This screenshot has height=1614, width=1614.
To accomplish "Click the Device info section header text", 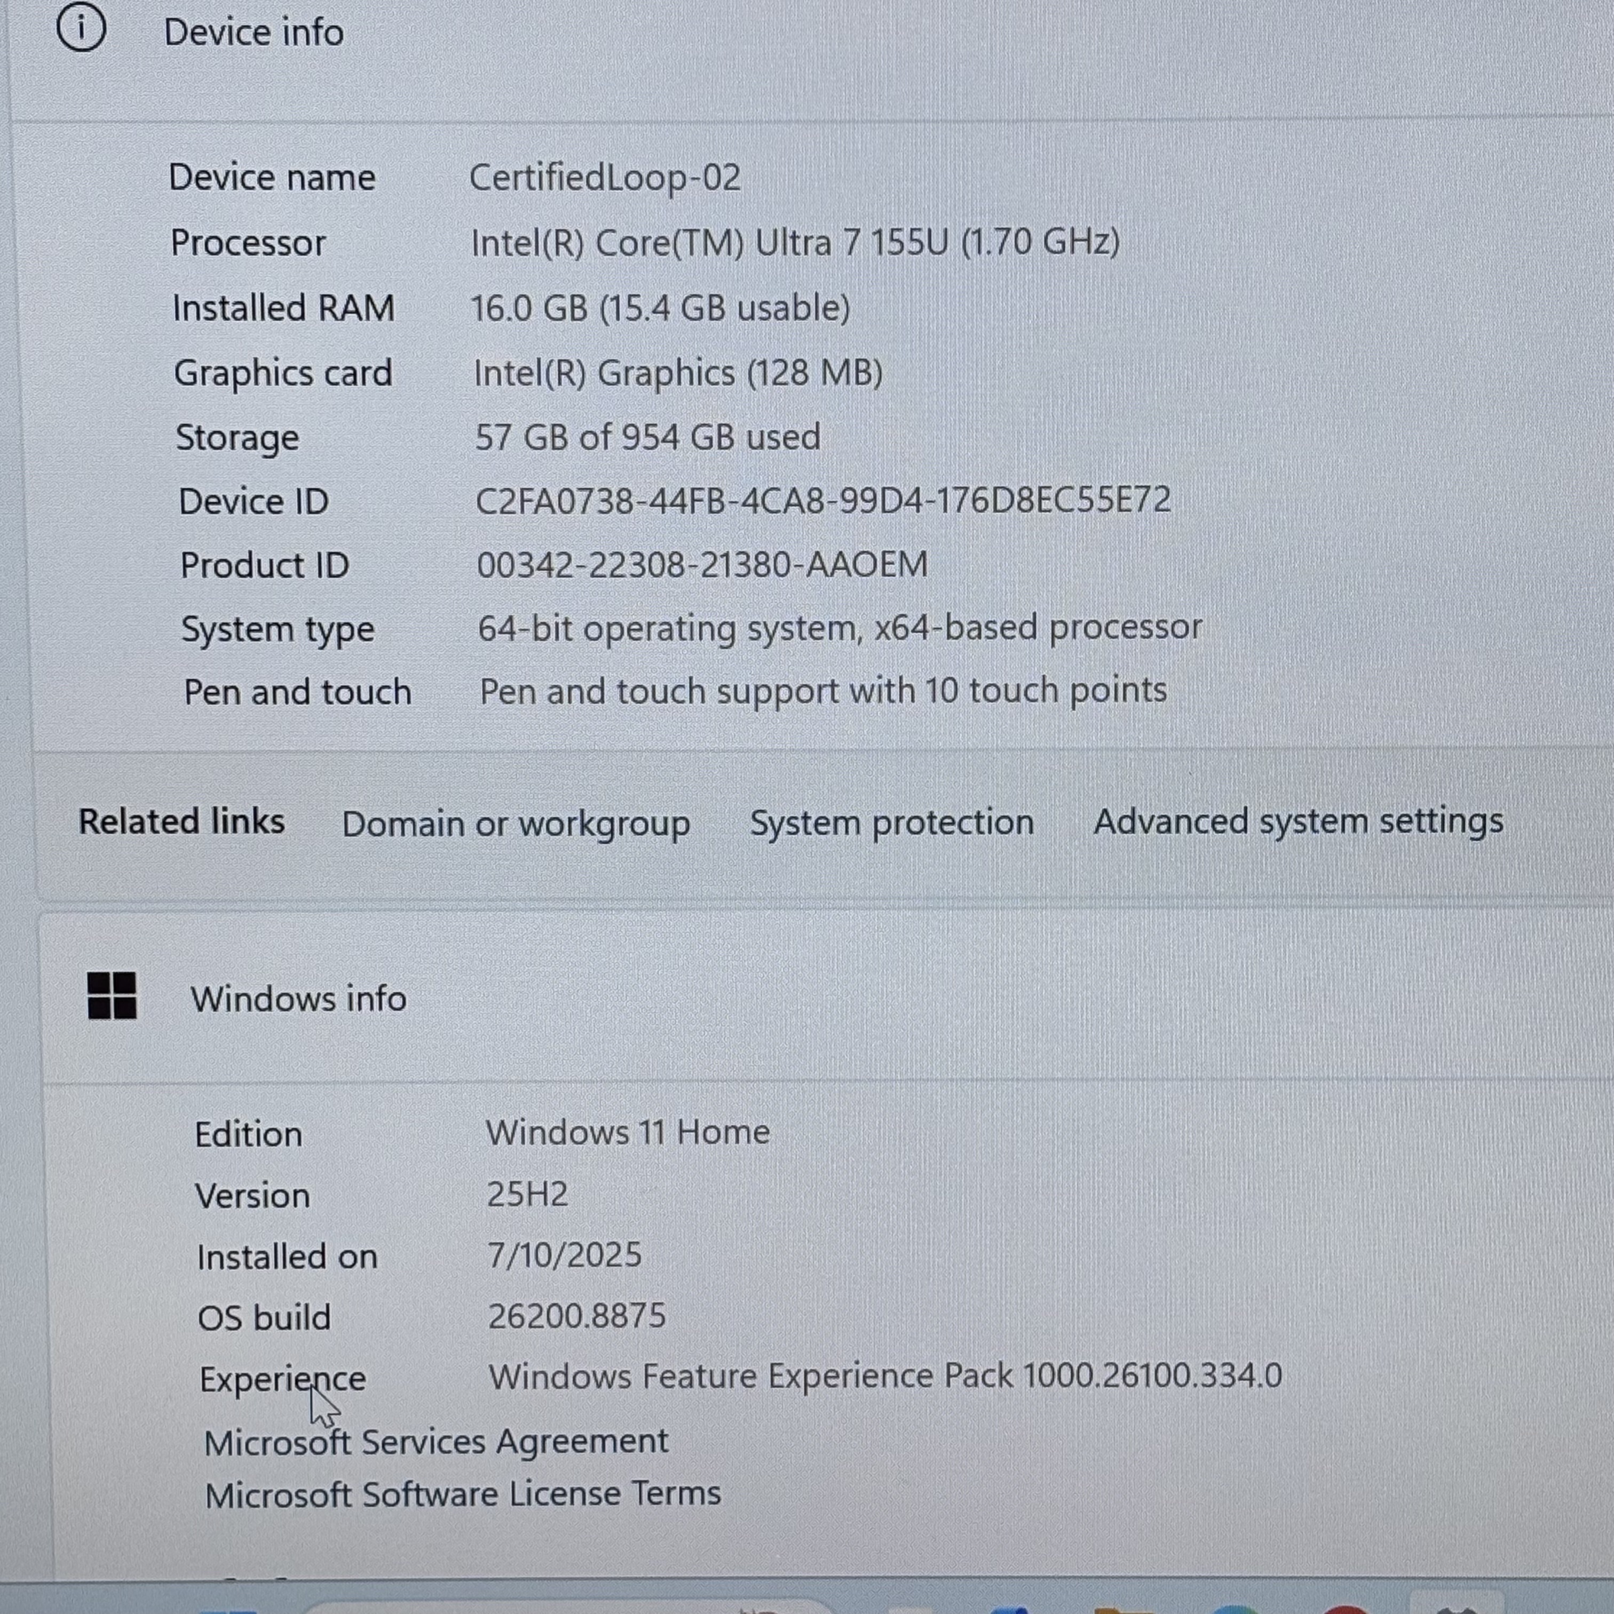I will pyautogui.click(x=254, y=33).
